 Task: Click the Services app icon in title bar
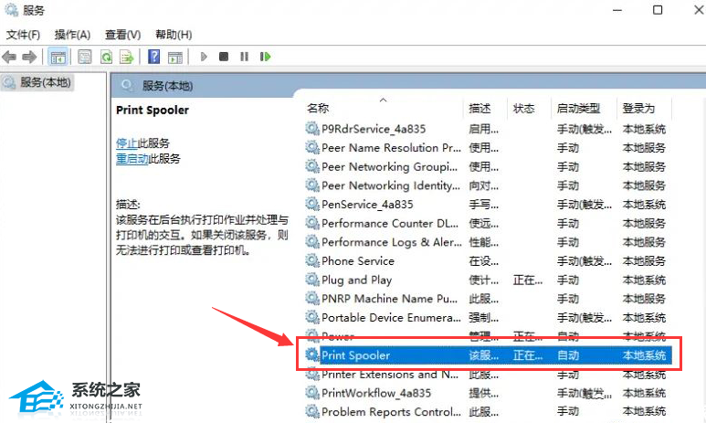(11, 9)
